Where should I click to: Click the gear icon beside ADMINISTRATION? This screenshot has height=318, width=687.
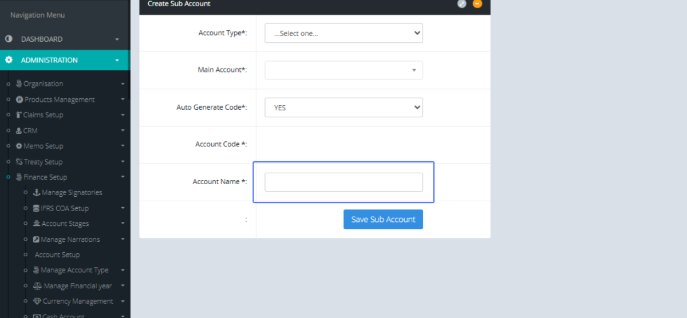pos(9,60)
